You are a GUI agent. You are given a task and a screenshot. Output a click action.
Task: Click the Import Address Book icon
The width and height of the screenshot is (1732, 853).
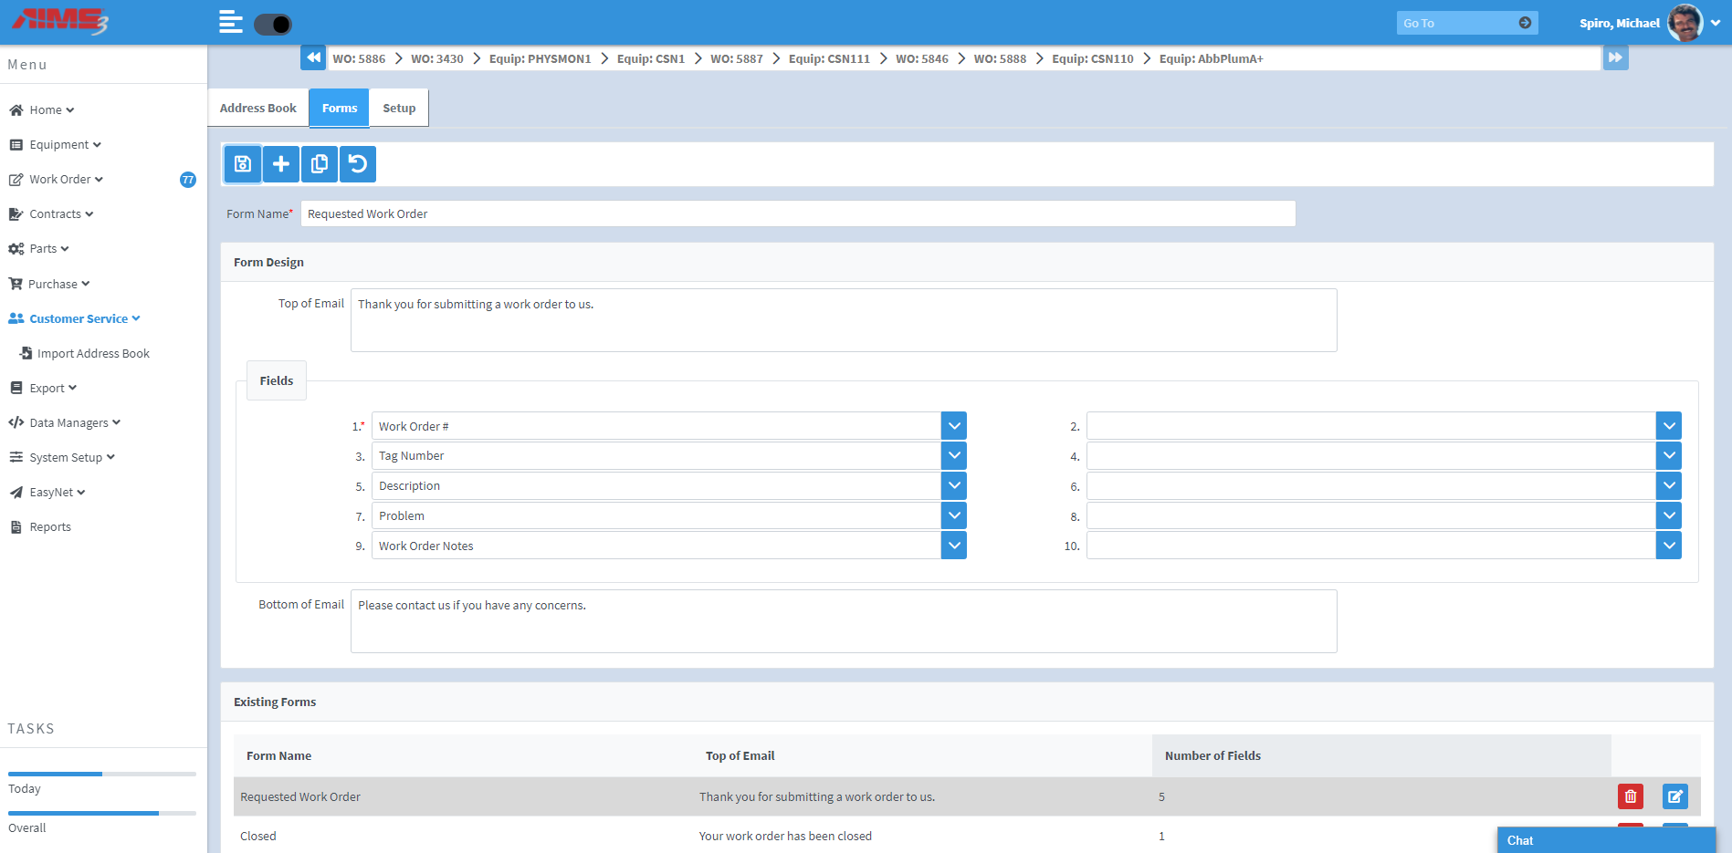click(x=27, y=353)
